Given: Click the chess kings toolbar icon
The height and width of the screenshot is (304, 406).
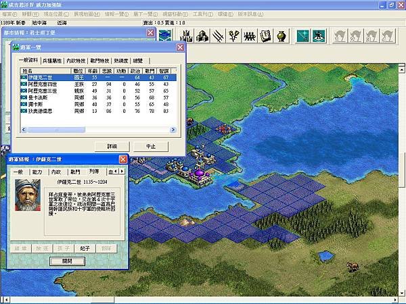Looking at the screenshot, I should pyautogui.click(x=187, y=36).
